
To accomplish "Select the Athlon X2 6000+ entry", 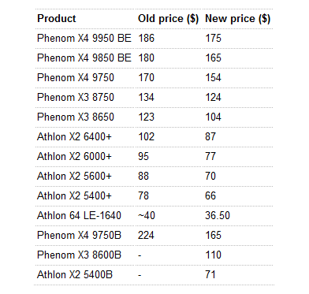I will 74,157.
